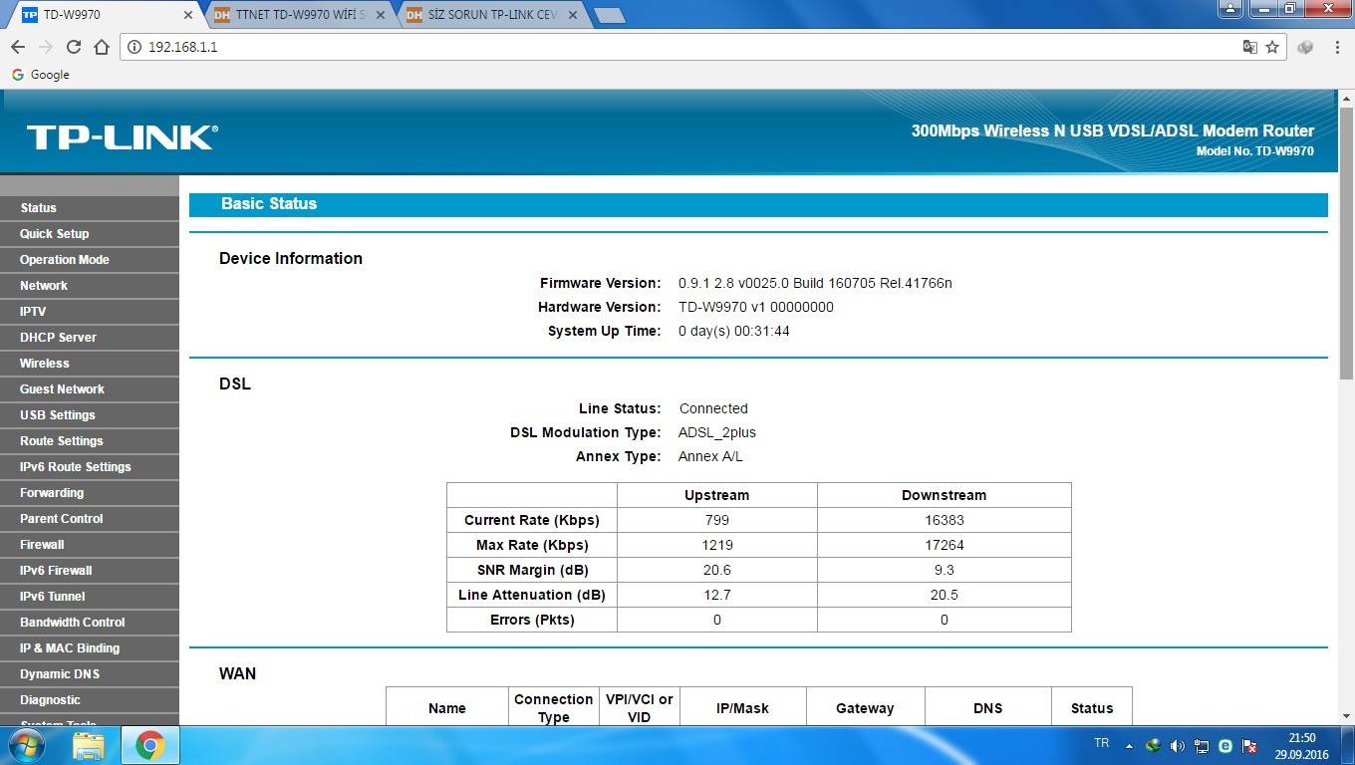Viewport: 1355px width, 765px height.
Task: Click the Internet Download Manager tray icon
Action: tap(1154, 745)
